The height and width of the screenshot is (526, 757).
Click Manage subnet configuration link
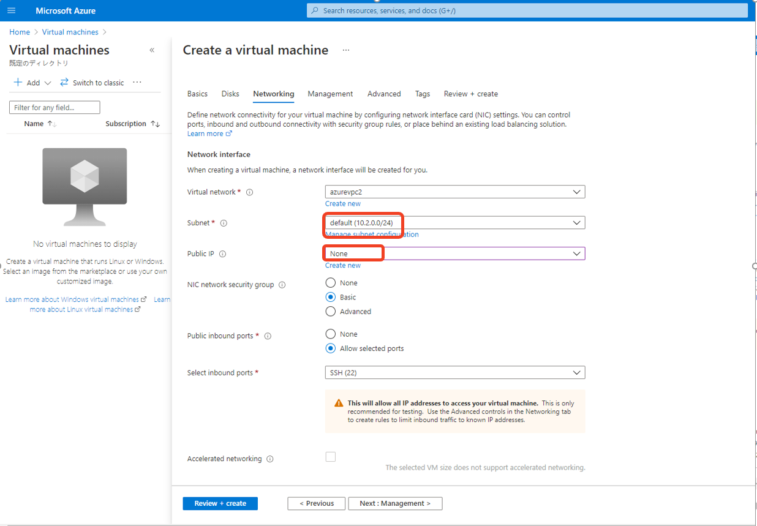pos(372,235)
